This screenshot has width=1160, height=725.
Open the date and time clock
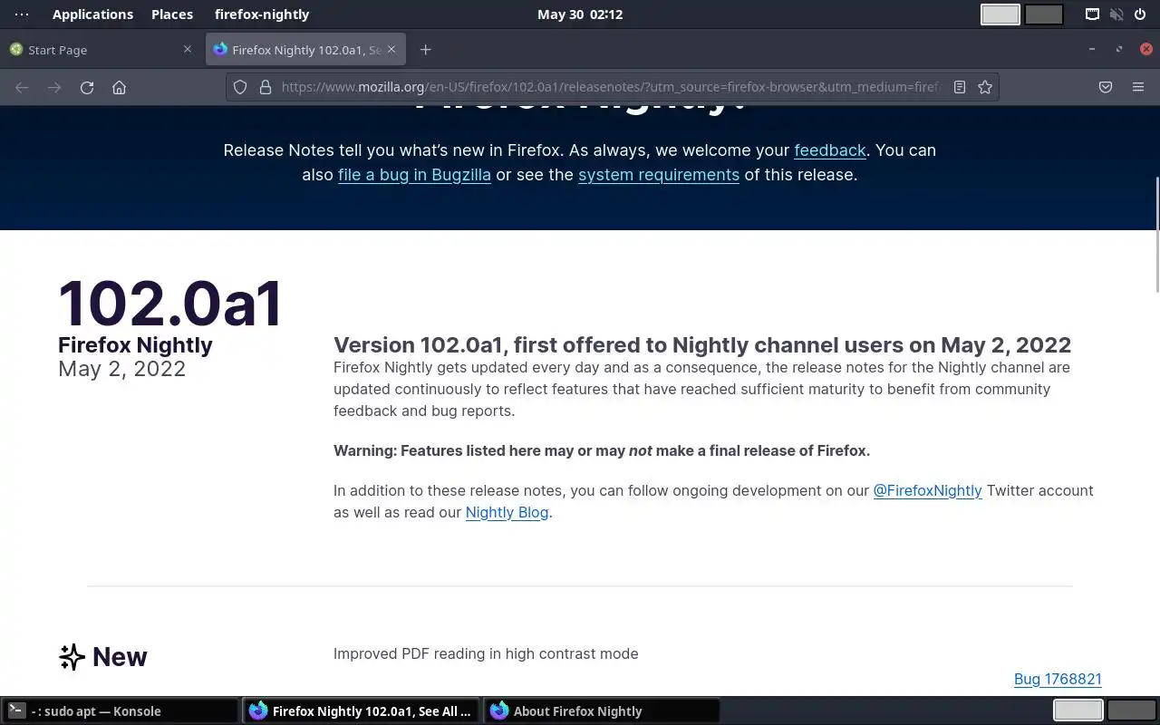[x=580, y=14]
